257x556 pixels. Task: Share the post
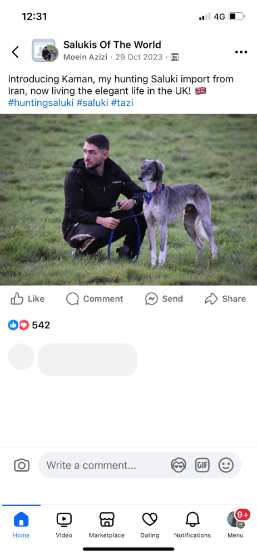225,299
